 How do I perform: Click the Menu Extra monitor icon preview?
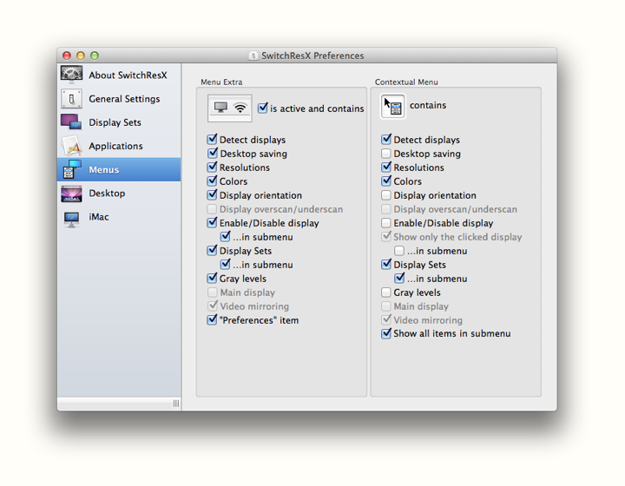point(229,108)
